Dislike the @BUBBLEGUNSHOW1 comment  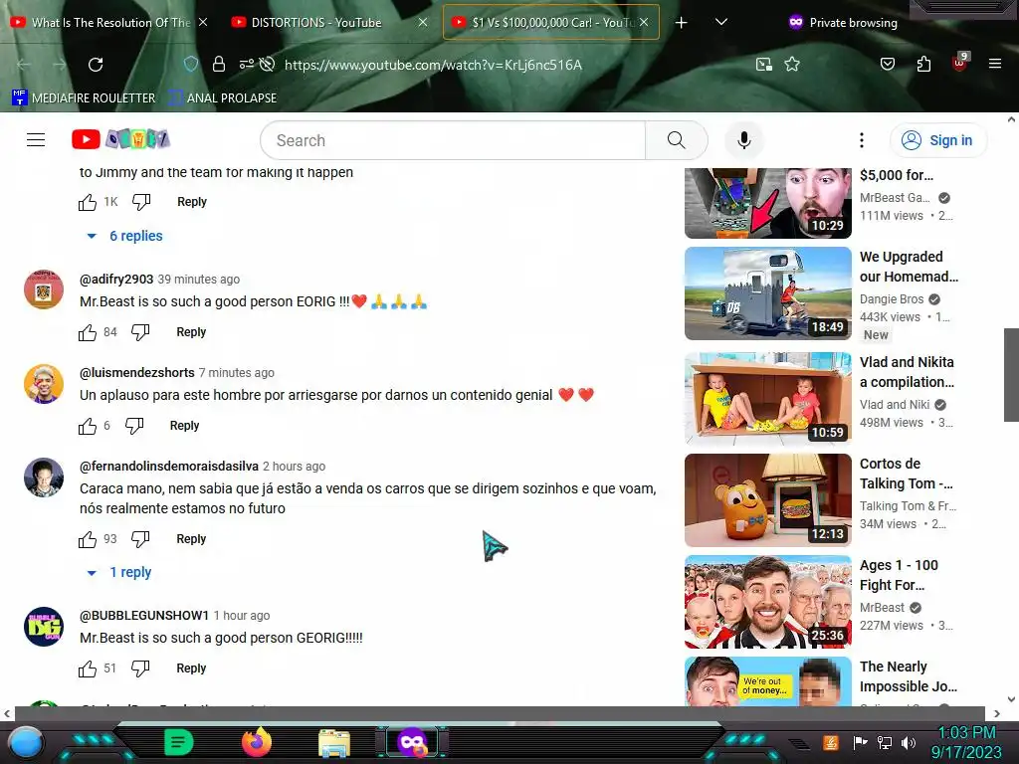pyautogui.click(x=140, y=668)
